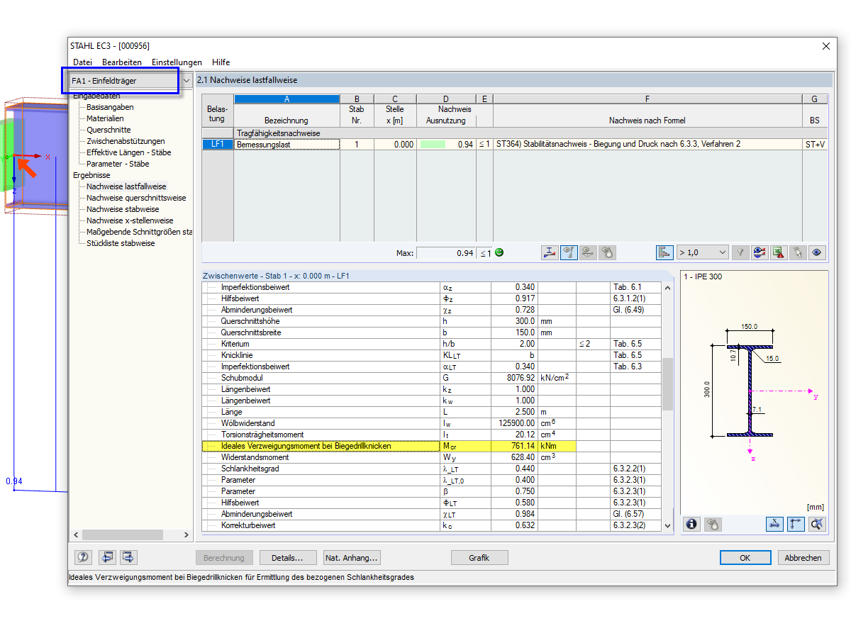Click the green utilization bar in LF1 row

(x=433, y=145)
